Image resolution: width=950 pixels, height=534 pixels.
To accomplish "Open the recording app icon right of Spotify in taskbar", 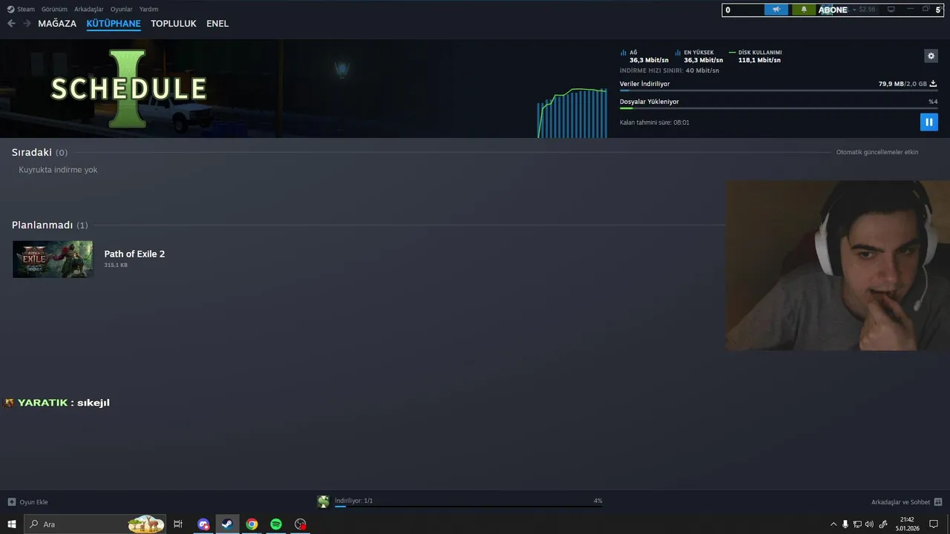I will (301, 524).
